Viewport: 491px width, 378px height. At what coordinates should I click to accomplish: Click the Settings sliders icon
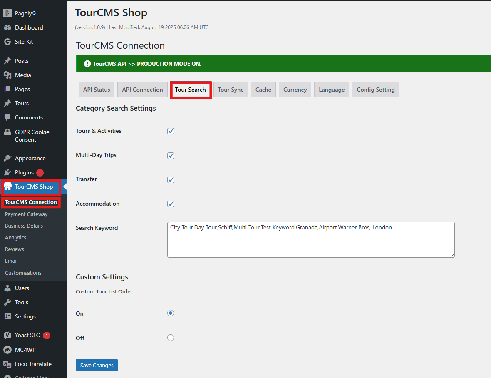coord(7,316)
